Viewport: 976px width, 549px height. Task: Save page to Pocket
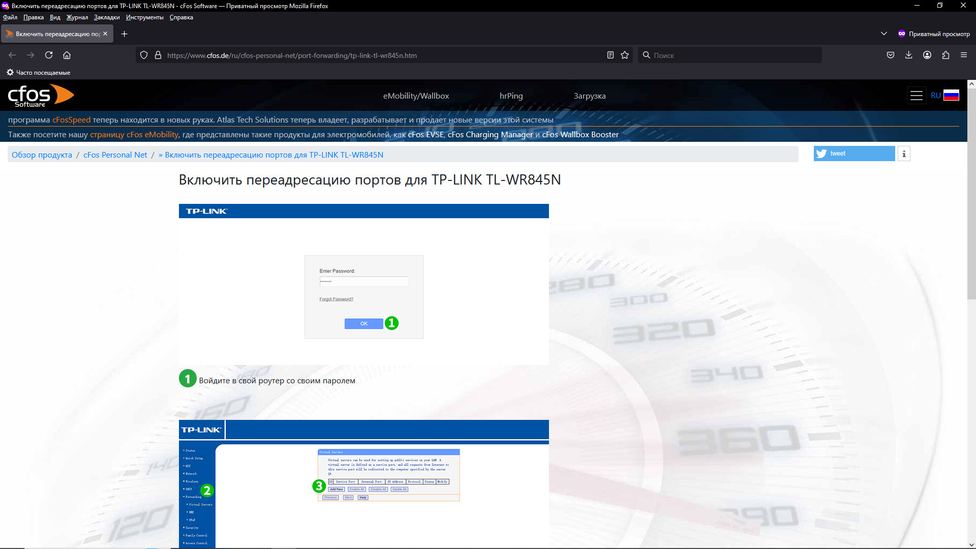pos(891,55)
